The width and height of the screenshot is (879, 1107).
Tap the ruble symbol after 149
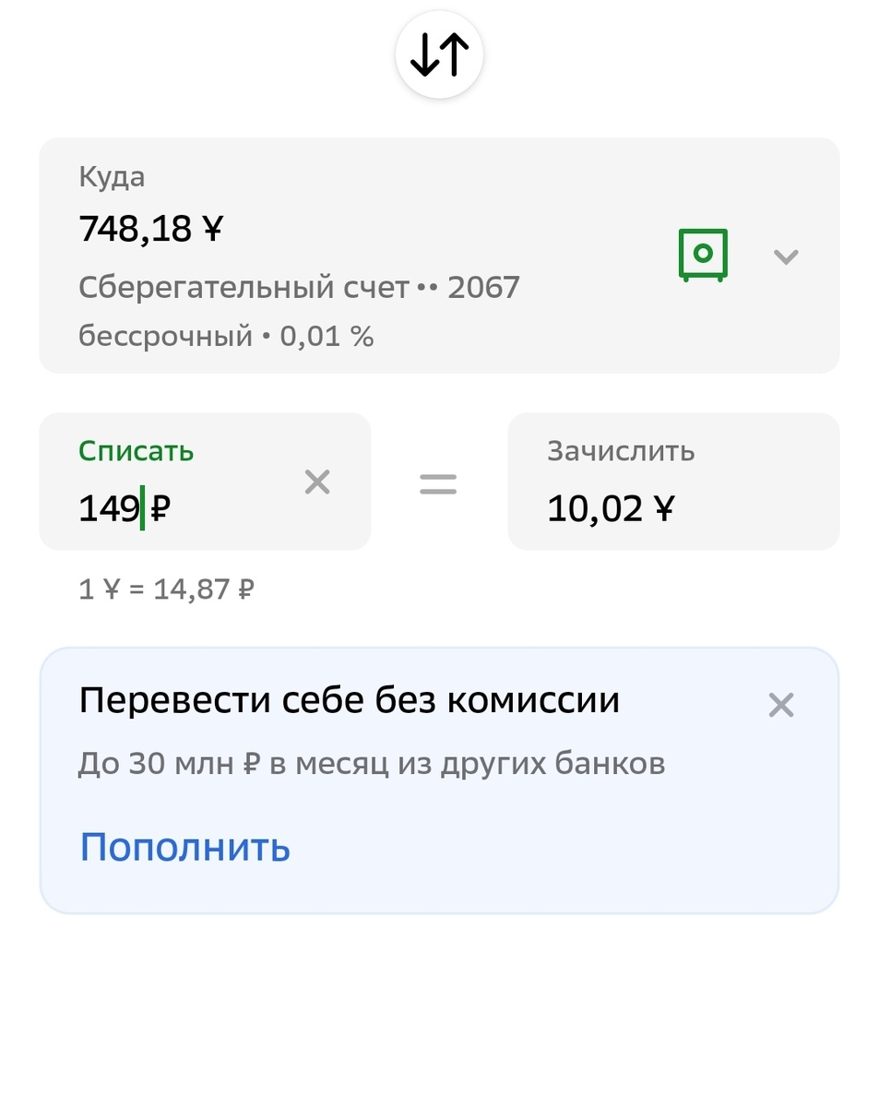click(160, 508)
